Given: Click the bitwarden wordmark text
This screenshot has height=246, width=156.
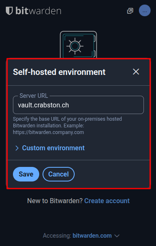Looking at the screenshot, I should [38, 11].
